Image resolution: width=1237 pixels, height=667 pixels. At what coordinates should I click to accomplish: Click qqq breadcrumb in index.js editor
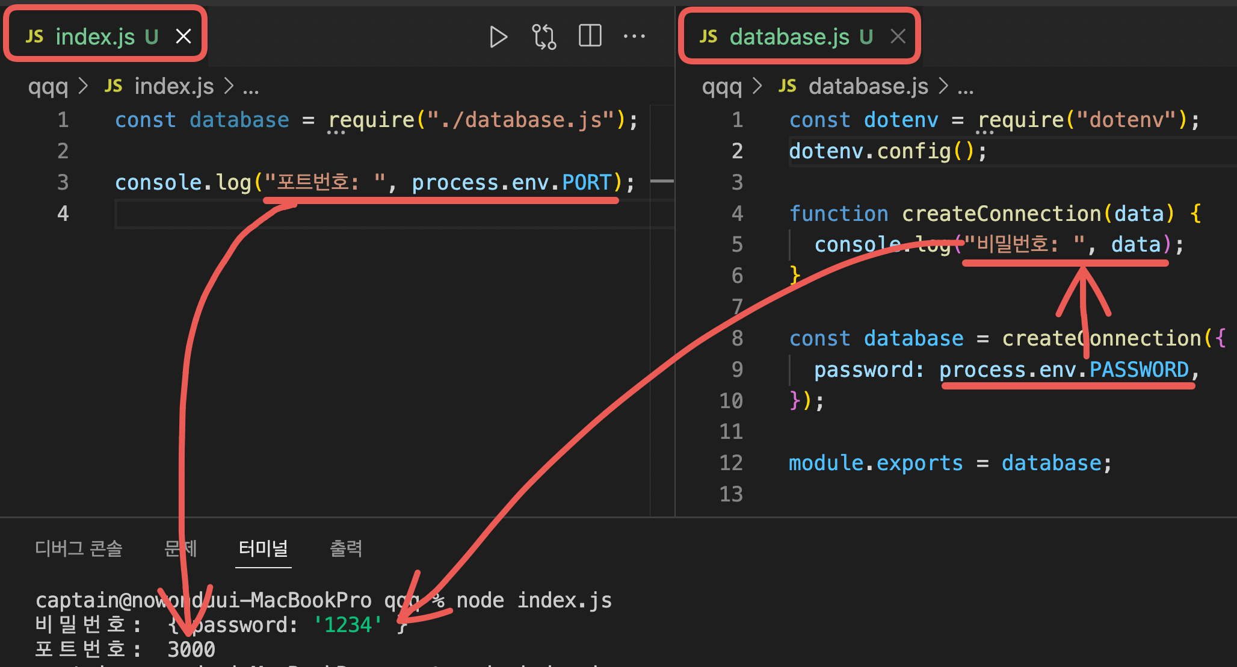48,87
